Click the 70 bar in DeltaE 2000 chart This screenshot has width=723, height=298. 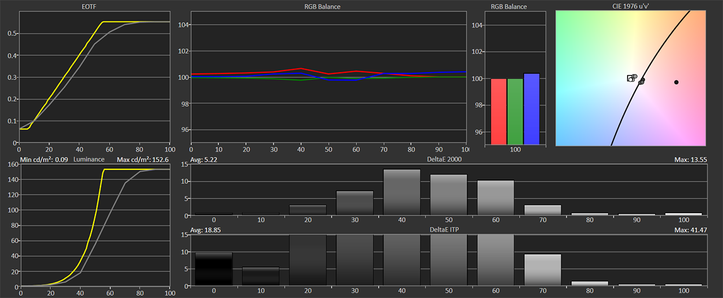pyautogui.click(x=542, y=210)
